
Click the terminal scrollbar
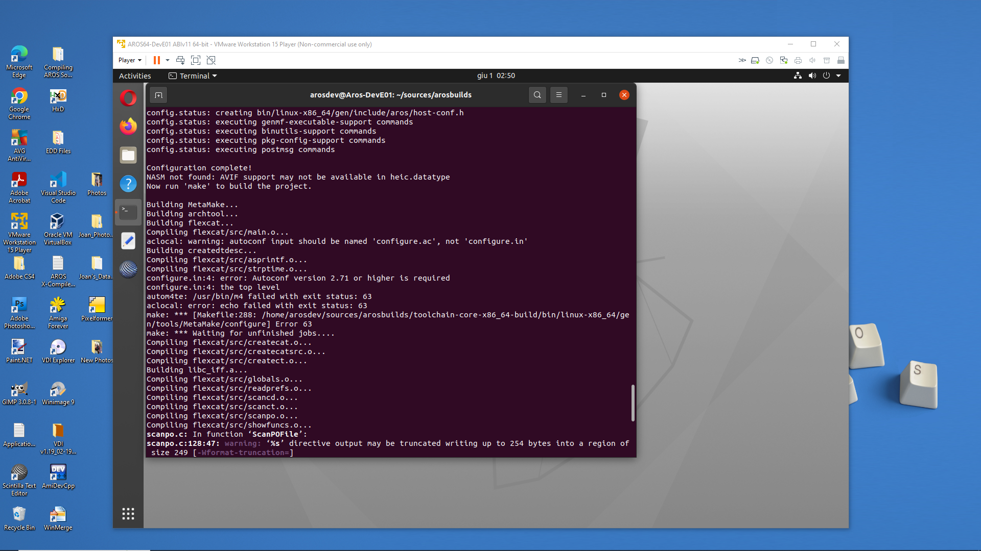coord(633,403)
